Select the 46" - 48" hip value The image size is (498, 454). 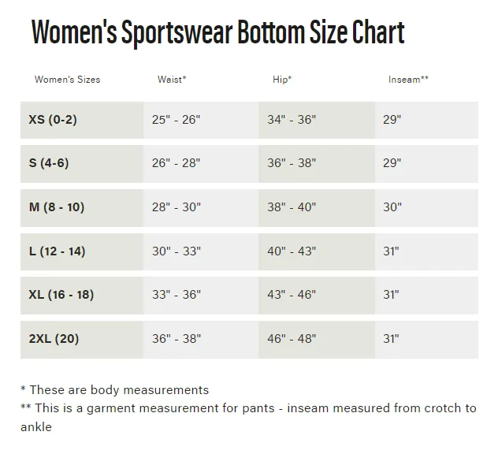tap(292, 339)
